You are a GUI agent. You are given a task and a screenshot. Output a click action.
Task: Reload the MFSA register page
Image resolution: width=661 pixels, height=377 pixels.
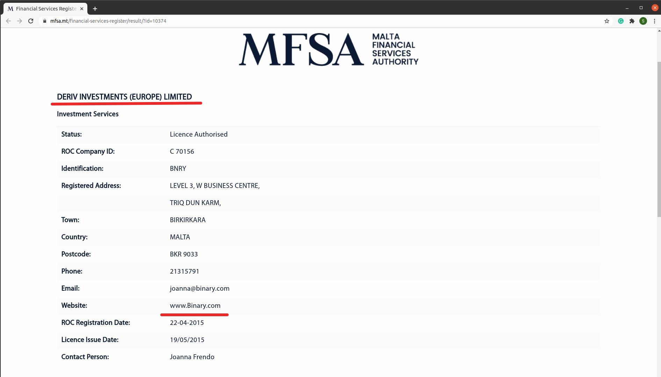(31, 21)
